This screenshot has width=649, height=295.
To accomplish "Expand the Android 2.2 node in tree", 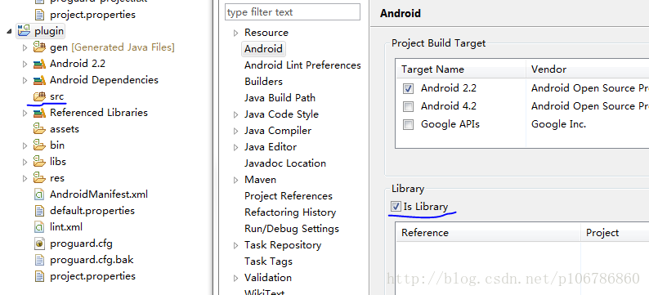I will point(25,64).
